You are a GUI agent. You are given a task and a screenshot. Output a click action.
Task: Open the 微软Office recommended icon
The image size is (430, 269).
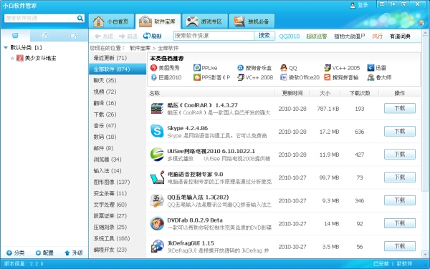[284, 77]
